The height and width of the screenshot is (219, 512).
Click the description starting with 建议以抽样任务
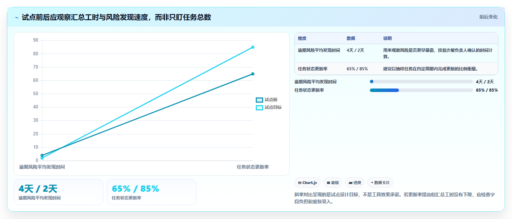(x=430, y=69)
